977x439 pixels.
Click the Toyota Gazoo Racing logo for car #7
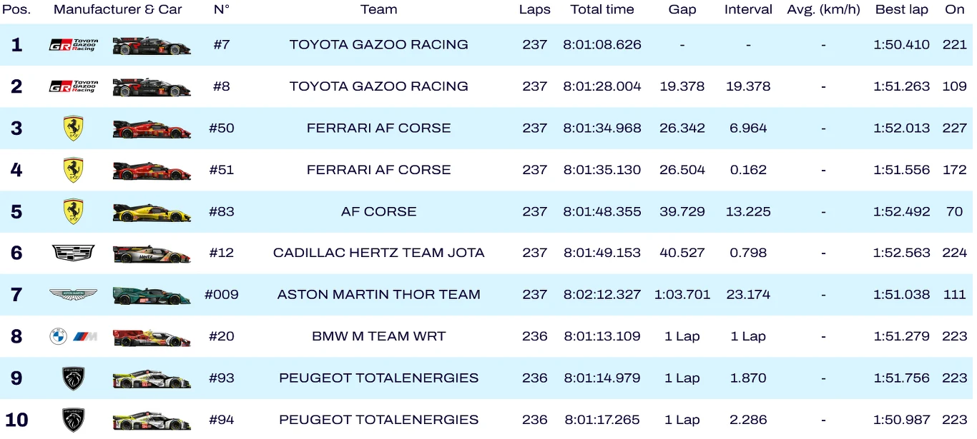click(73, 45)
